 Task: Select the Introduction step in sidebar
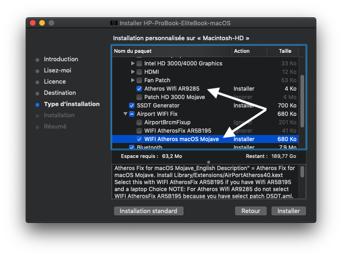(x=61, y=59)
